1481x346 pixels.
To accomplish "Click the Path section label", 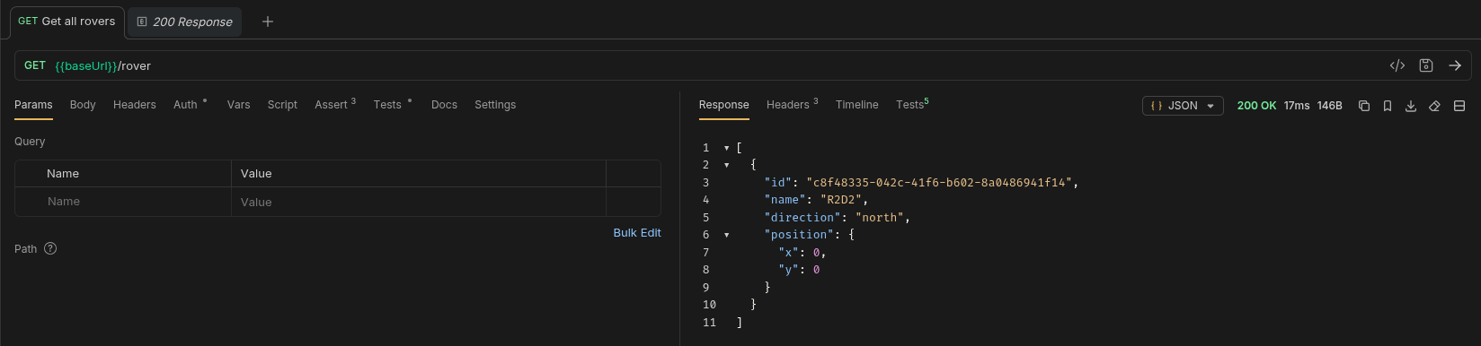I will pyautogui.click(x=25, y=249).
